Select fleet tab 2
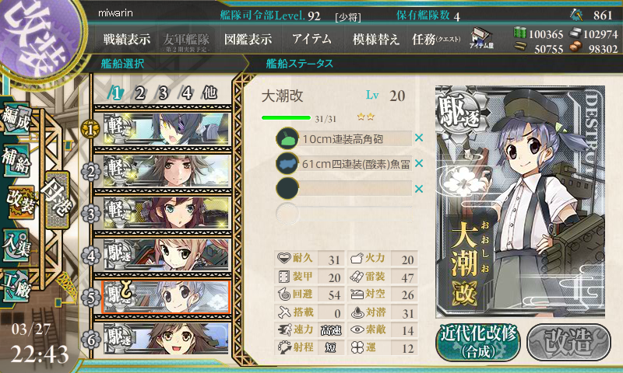Viewport: 623px width, 373px height. point(139,93)
